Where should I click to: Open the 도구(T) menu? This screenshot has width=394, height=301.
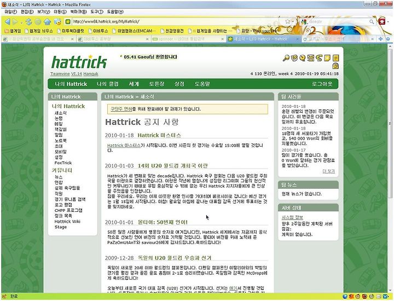(x=97, y=11)
